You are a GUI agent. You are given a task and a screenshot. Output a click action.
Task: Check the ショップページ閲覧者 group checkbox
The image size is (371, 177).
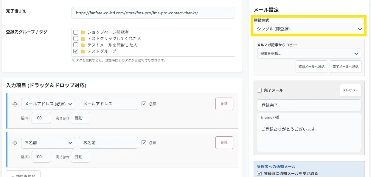click(x=76, y=32)
